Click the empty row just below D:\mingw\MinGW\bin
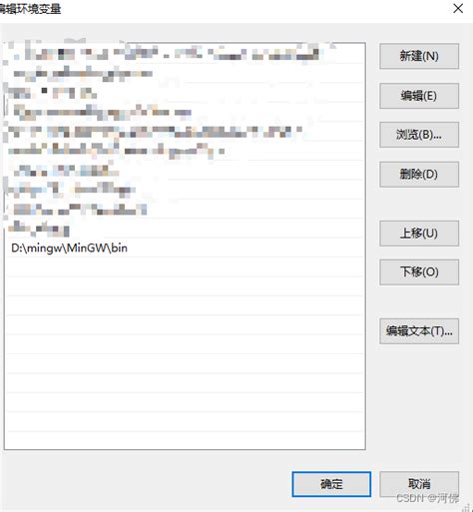This screenshot has width=473, height=512. coord(185,267)
